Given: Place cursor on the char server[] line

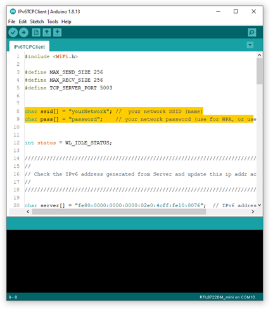Looking at the screenshot, I should click(x=141, y=205).
